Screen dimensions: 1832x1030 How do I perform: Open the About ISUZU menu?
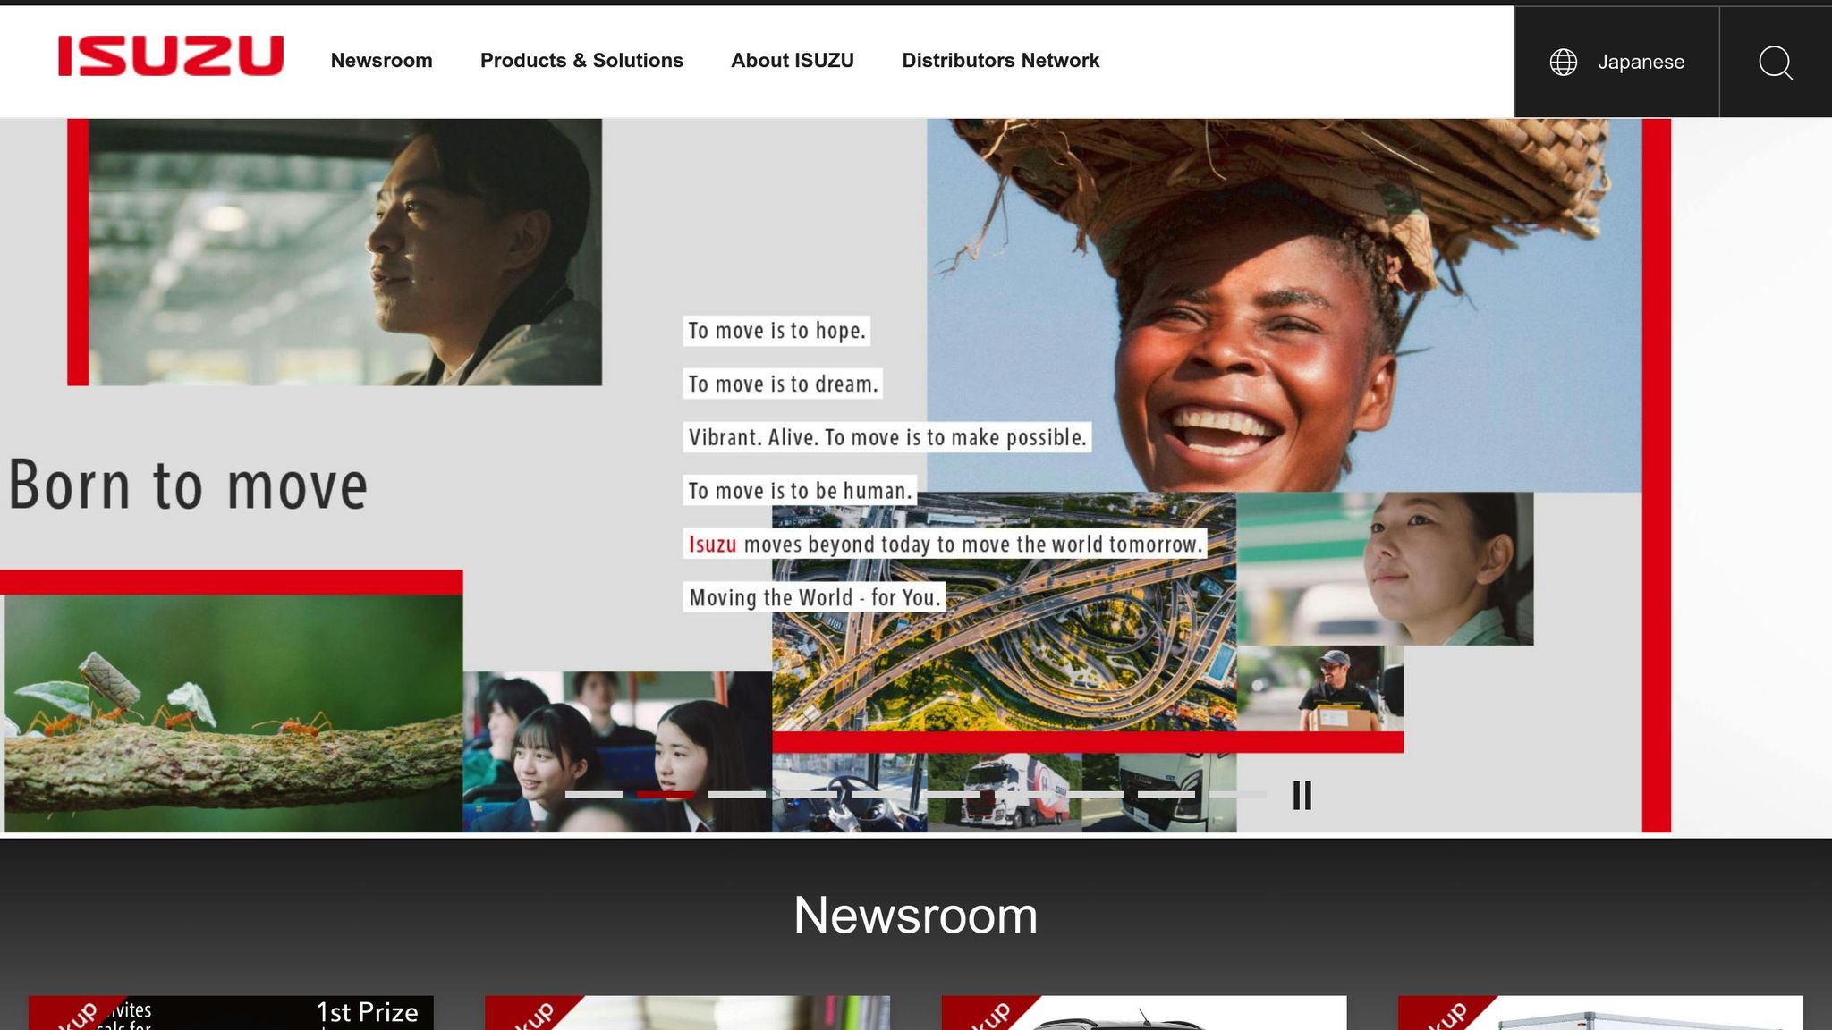pyautogui.click(x=793, y=61)
